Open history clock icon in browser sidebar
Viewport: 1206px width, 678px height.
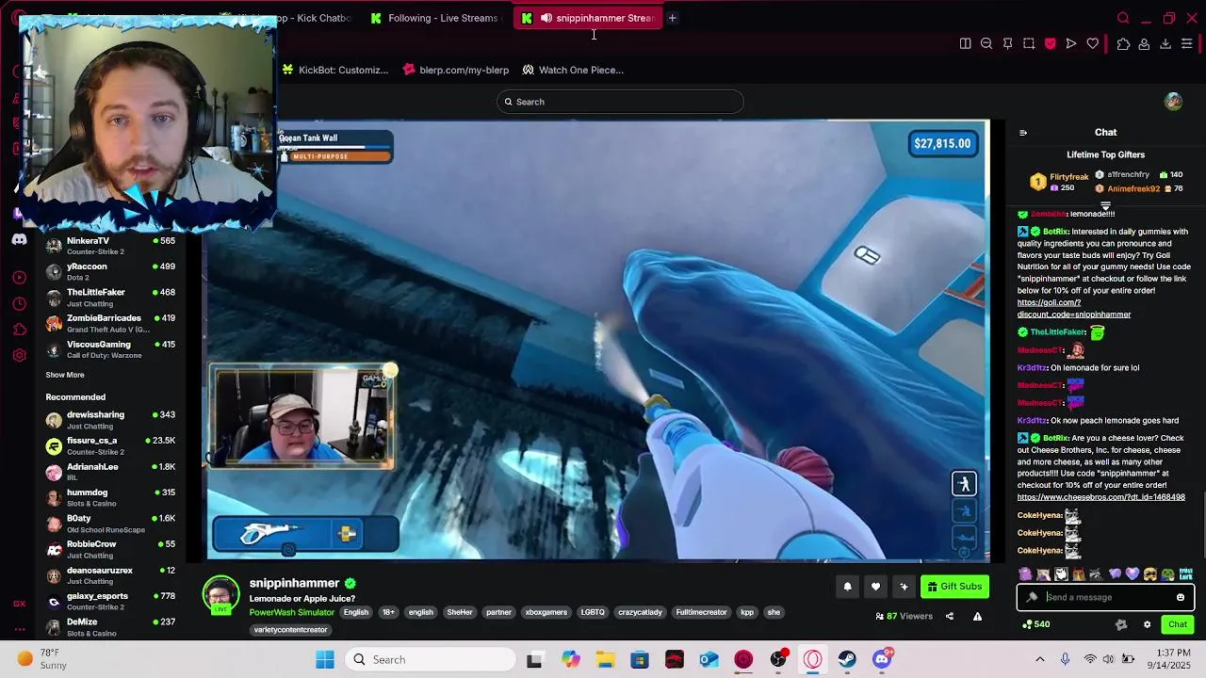[19, 303]
